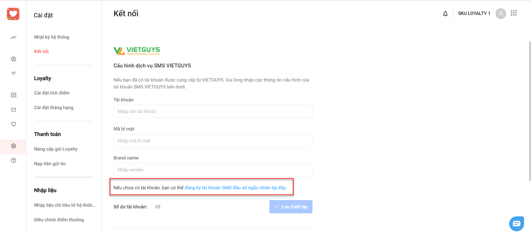531x236 pixels.
Task: Open the help question mark icon
Action: pyautogui.click(x=13, y=161)
